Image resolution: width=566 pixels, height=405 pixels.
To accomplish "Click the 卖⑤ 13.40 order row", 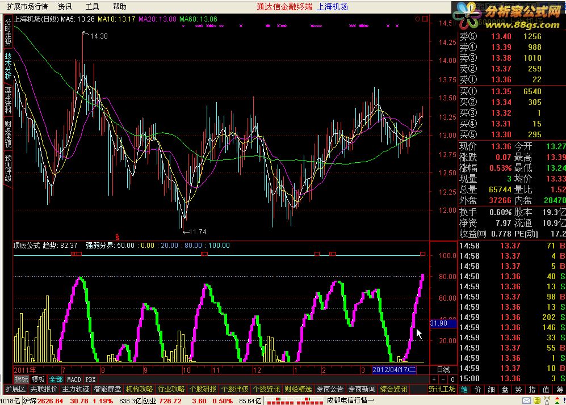I will (x=512, y=36).
